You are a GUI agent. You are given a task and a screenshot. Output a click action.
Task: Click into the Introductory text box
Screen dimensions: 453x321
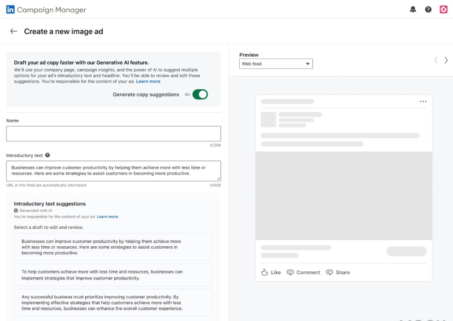pos(113,171)
